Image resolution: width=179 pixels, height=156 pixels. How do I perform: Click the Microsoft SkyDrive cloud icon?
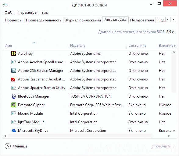pos(14,131)
